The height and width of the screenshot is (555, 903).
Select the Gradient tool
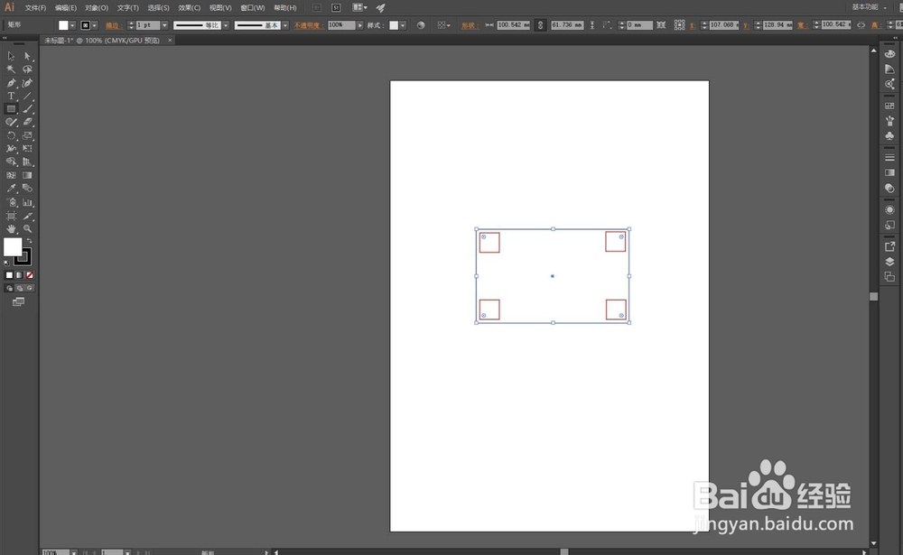[27, 175]
